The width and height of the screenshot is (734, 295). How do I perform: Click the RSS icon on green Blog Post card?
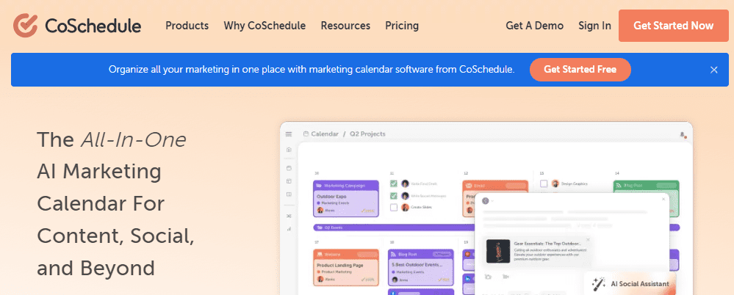[619, 186]
